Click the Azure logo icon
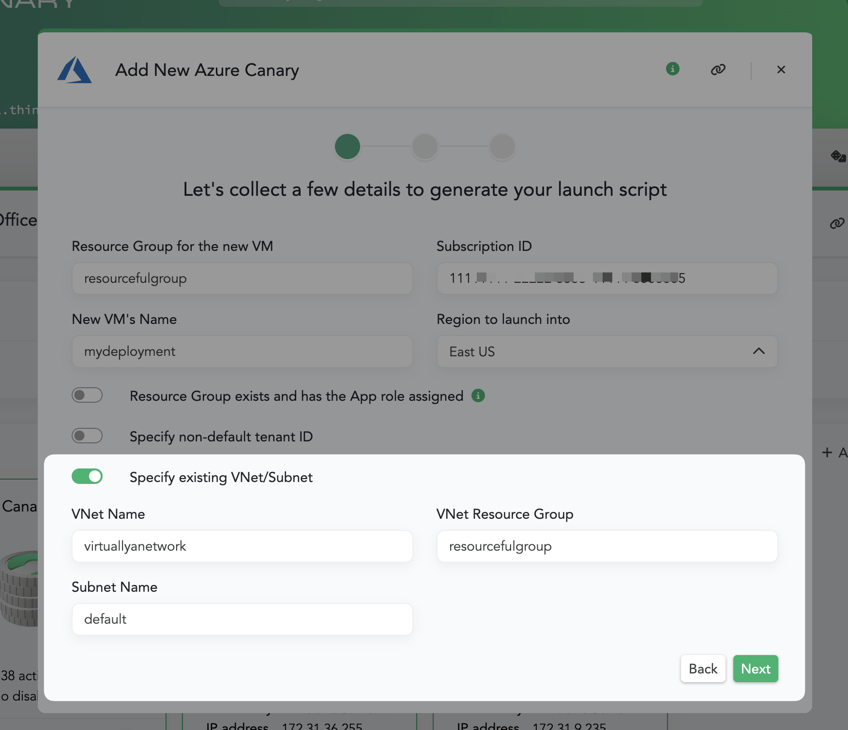848x730 pixels. click(x=75, y=70)
